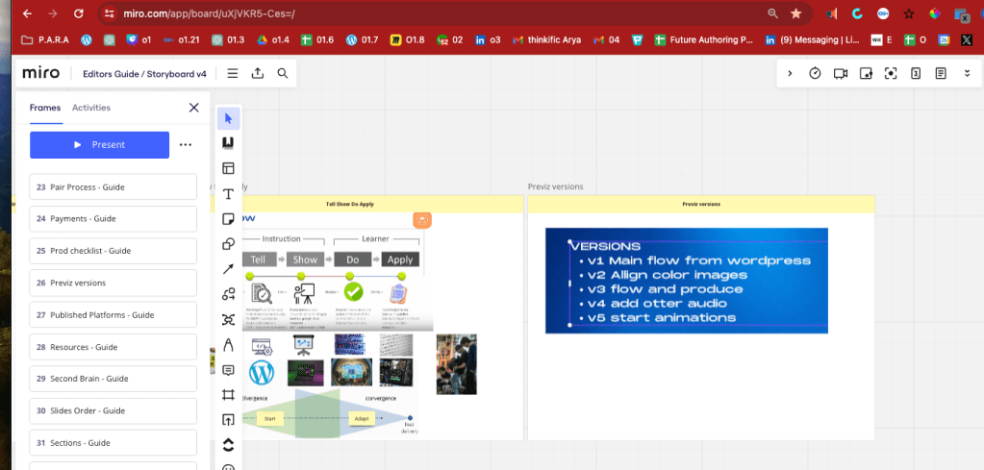Select frame 24 Payments - Guide
Screen dimensions: 984x470
113,219
